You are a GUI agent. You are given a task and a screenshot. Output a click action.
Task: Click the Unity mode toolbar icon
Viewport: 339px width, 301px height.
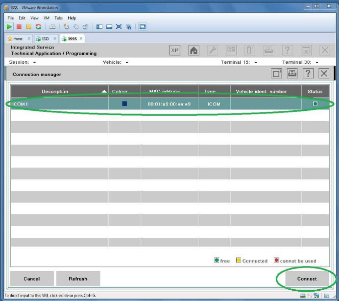point(129,27)
